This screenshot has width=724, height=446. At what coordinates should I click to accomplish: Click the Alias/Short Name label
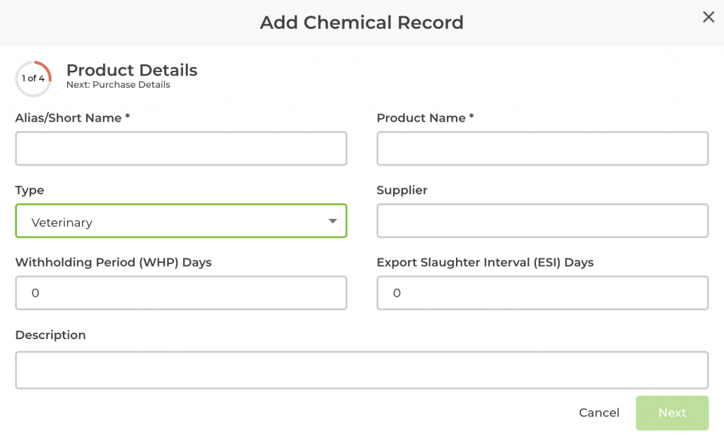[72, 118]
